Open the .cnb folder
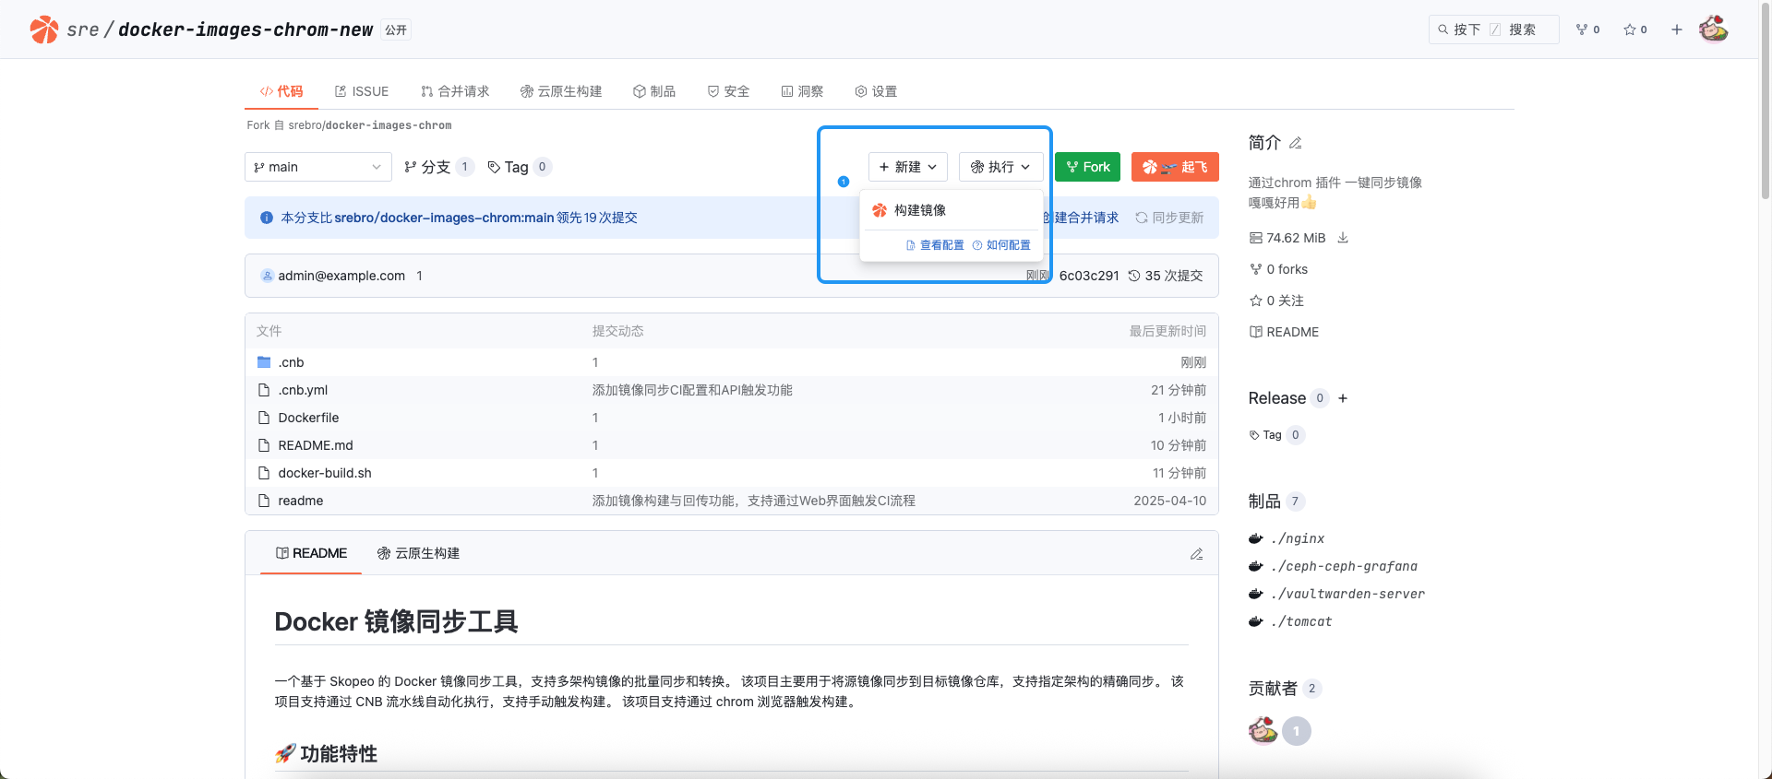Image resolution: width=1772 pixels, height=779 pixels. (x=291, y=362)
